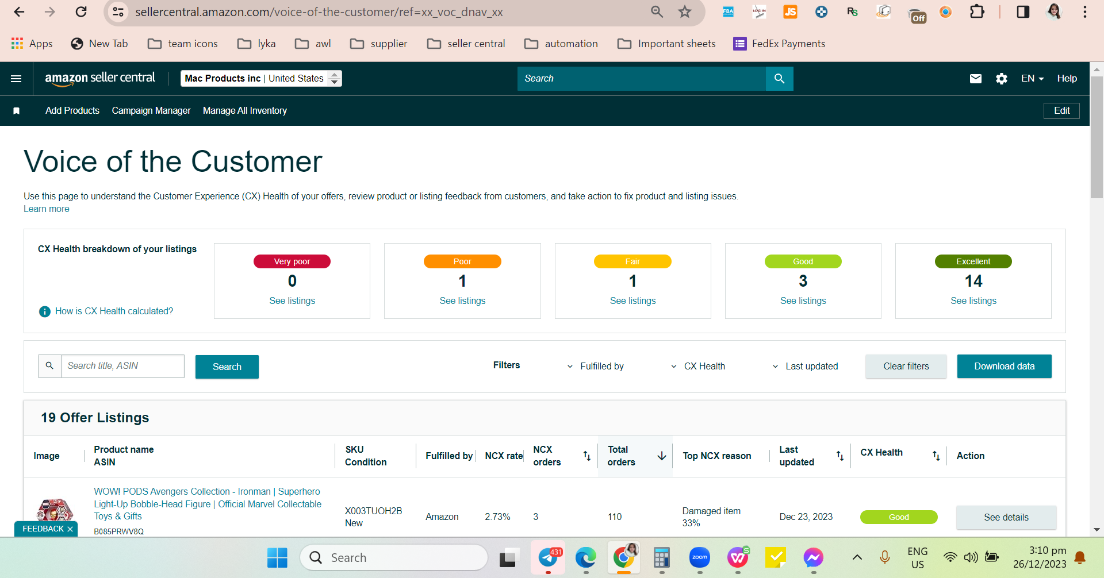Sort by CX Health arrows
1104x578 pixels.
point(936,456)
